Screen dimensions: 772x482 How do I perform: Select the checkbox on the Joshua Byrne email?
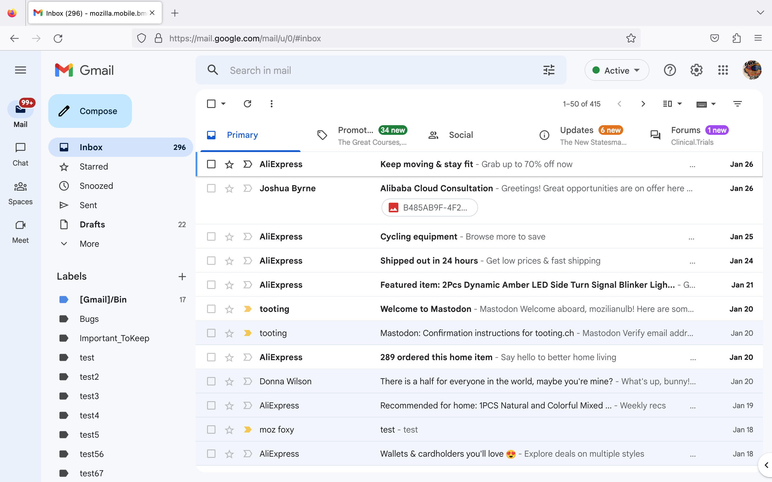[211, 188]
